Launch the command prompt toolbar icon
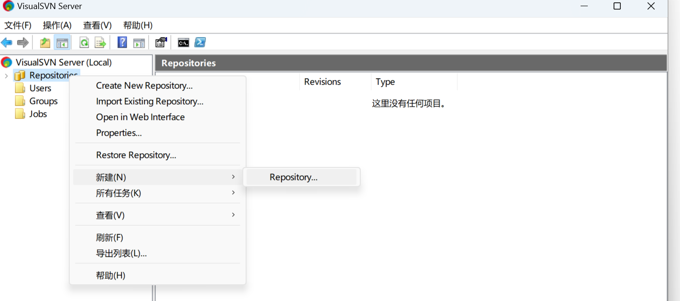This screenshot has height=301, width=680. click(x=183, y=43)
